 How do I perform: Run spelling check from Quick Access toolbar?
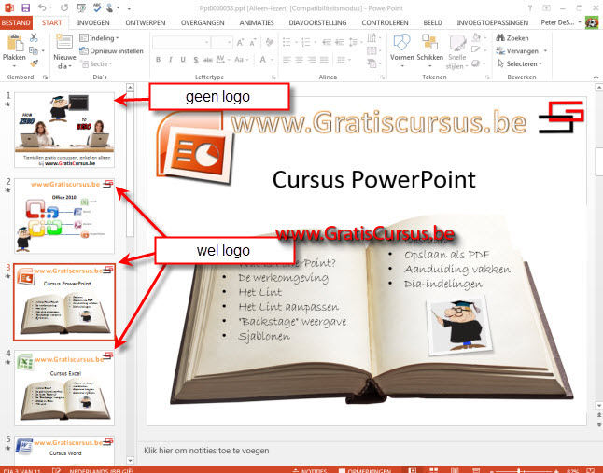97,7
